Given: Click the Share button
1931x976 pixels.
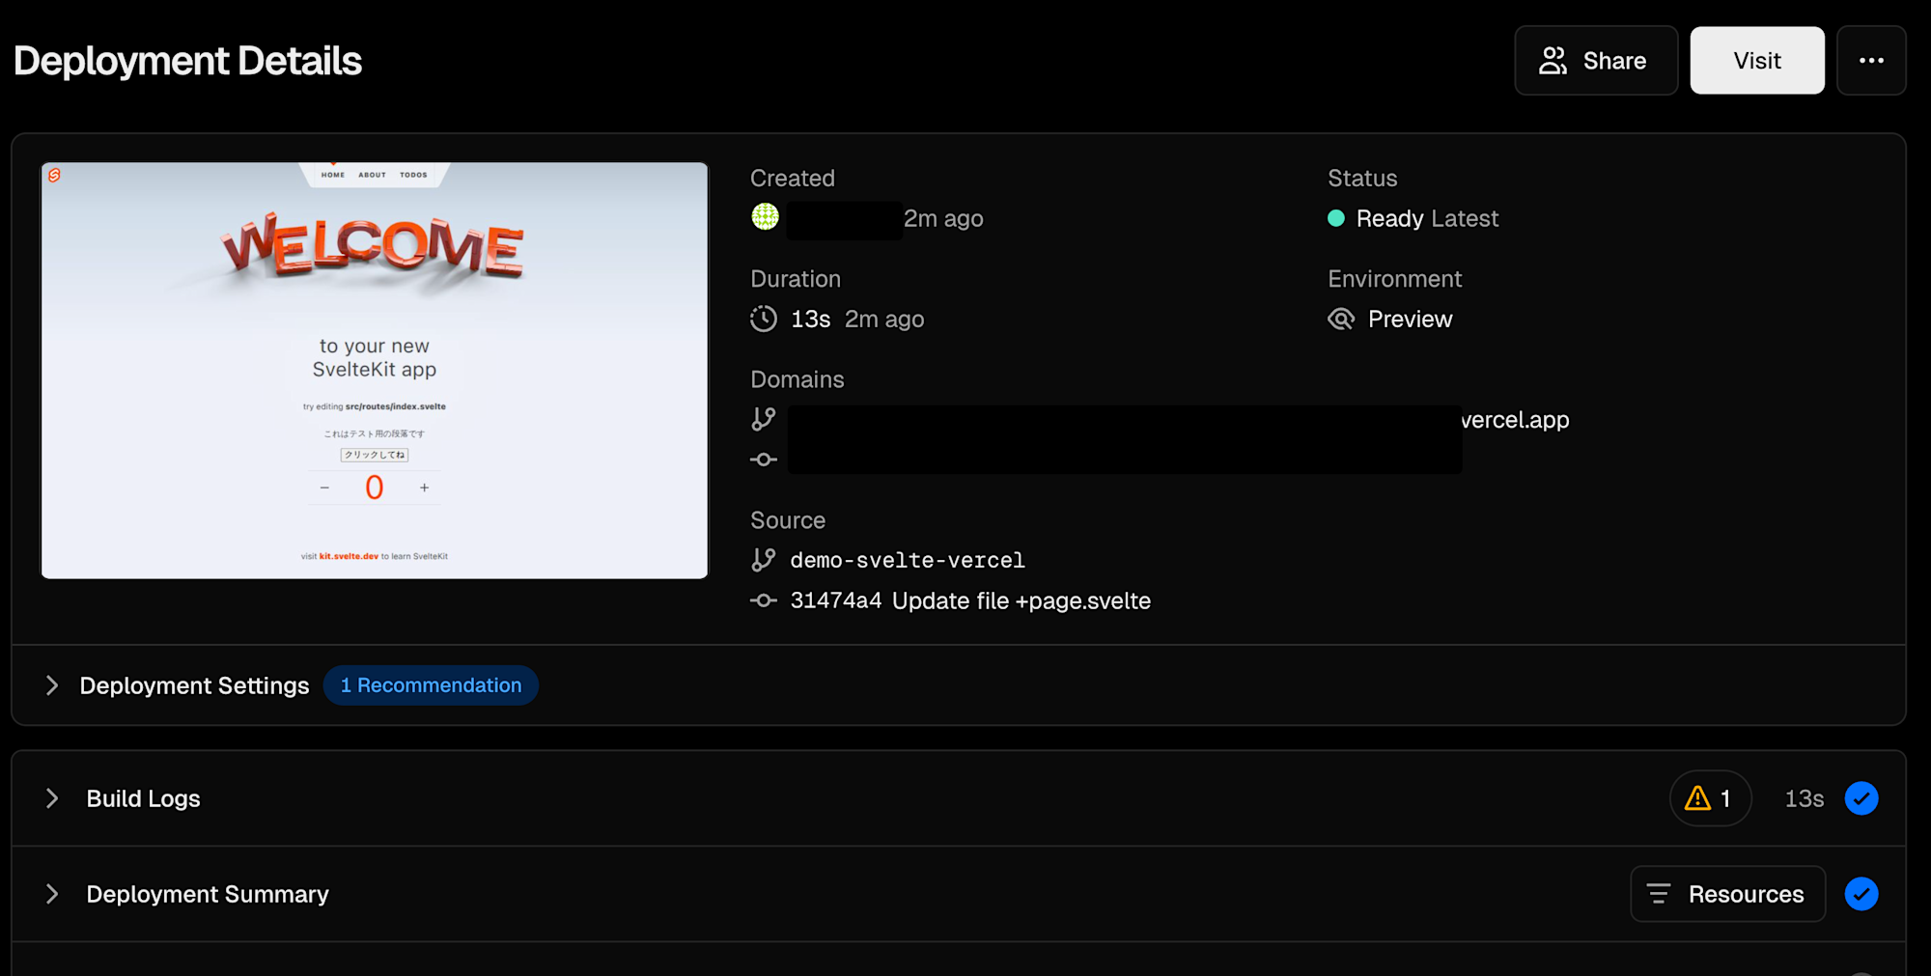Looking at the screenshot, I should [1596, 61].
